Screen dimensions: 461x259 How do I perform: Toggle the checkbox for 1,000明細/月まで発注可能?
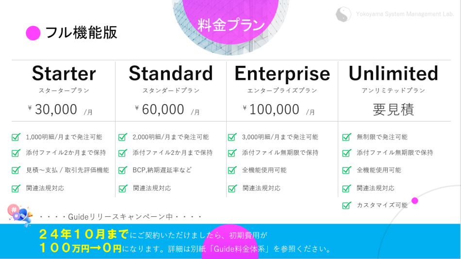click(16, 137)
